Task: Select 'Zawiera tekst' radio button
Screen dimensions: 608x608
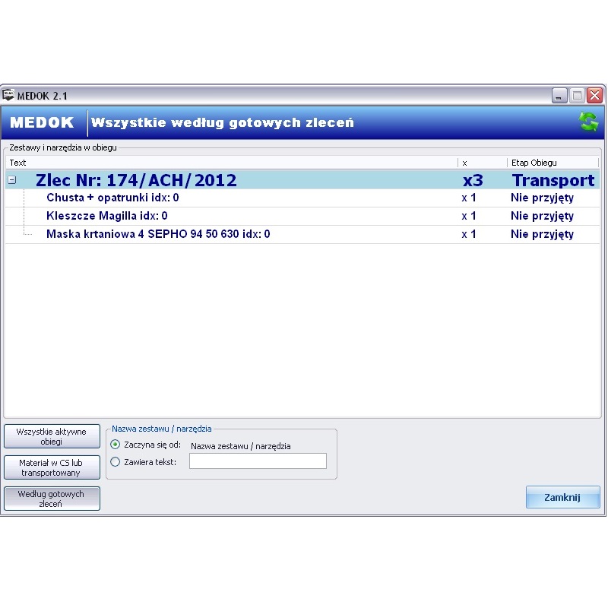Action: (116, 461)
